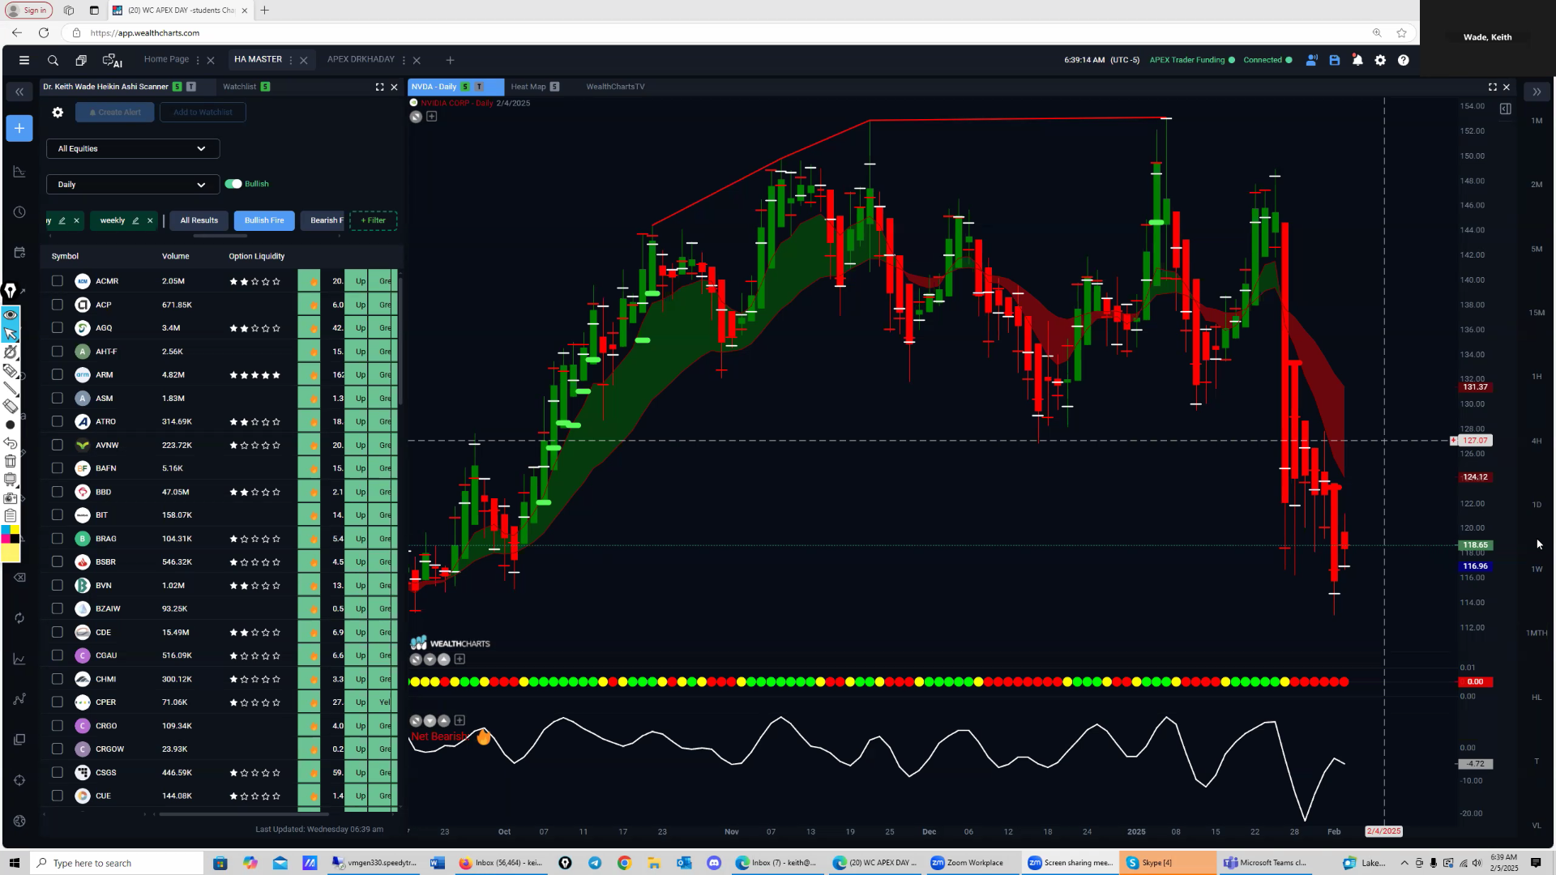Select the line drawing tool

pos(11,389)
